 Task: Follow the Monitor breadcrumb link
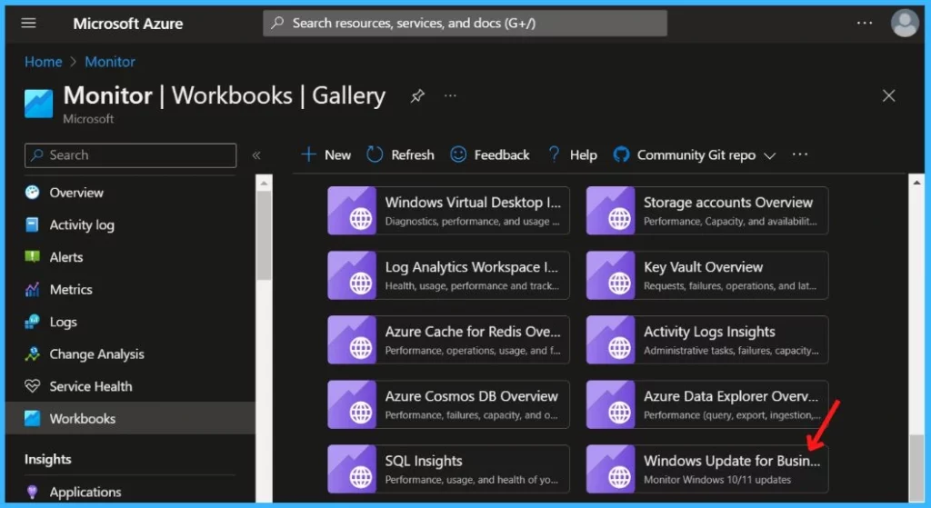coord(110,62)
